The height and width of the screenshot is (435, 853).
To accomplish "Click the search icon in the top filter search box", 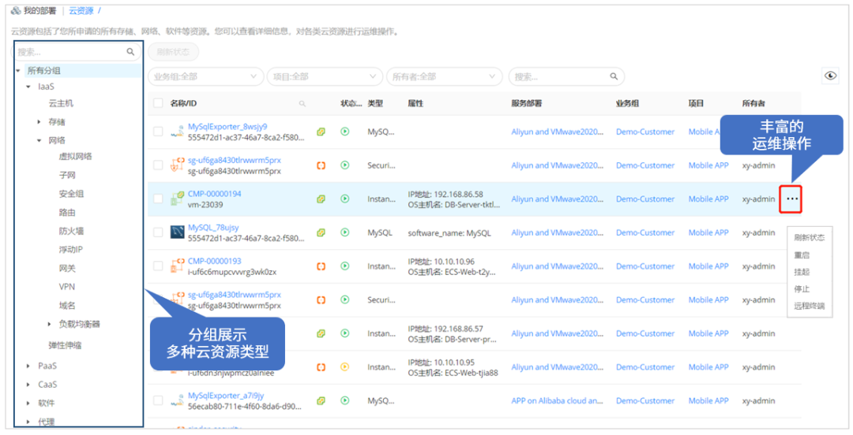I will point(613,76).
